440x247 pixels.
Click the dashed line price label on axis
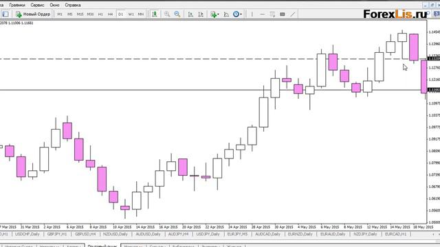pyautogui.click(x=434, y=58)
